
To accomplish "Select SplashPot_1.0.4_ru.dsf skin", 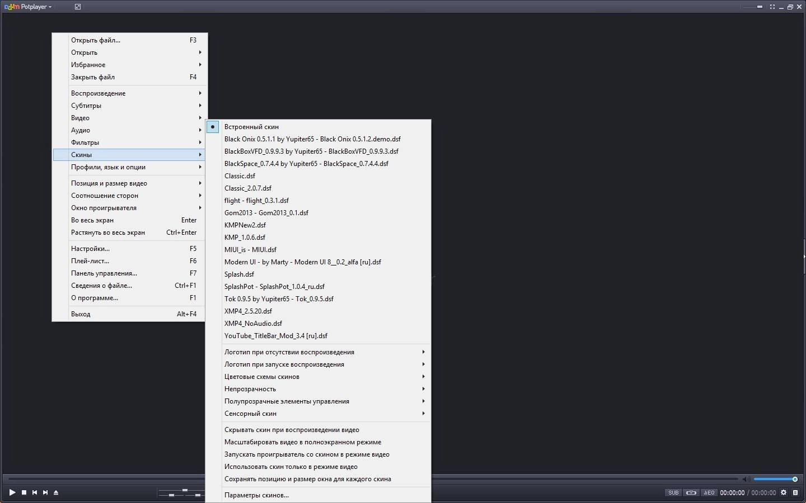I will 318,287.
